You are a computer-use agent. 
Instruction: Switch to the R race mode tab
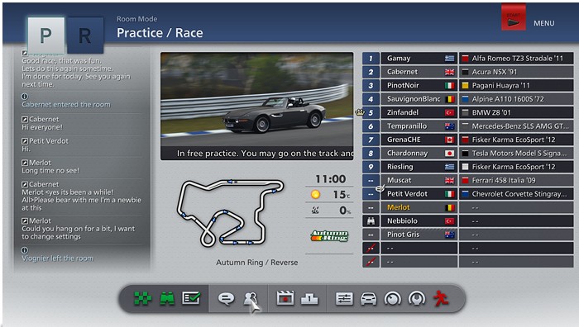(85, 36)
